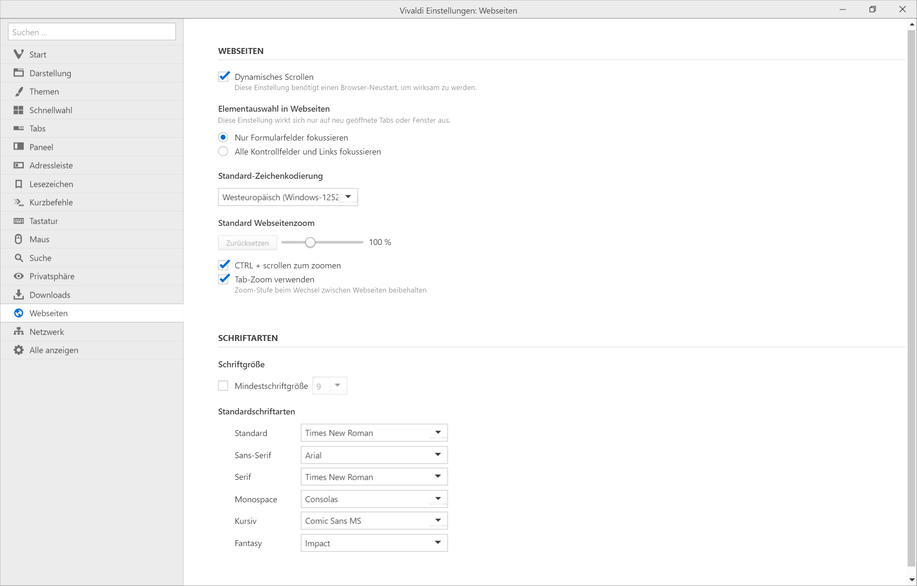Click the Webseitenzoom slider handle
The width and height of the screenshot is (917, 586).
click(x=310, y=242)
